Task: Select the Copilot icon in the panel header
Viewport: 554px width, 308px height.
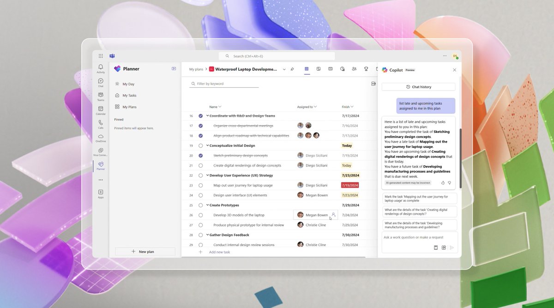Action: click(385, 70)
